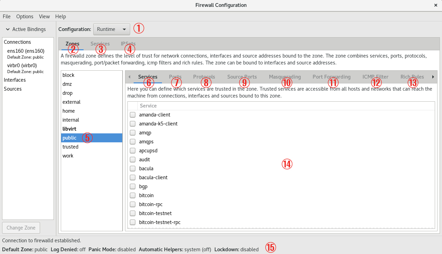Switch to the Masquerading sub-tab

coord(285,77)
